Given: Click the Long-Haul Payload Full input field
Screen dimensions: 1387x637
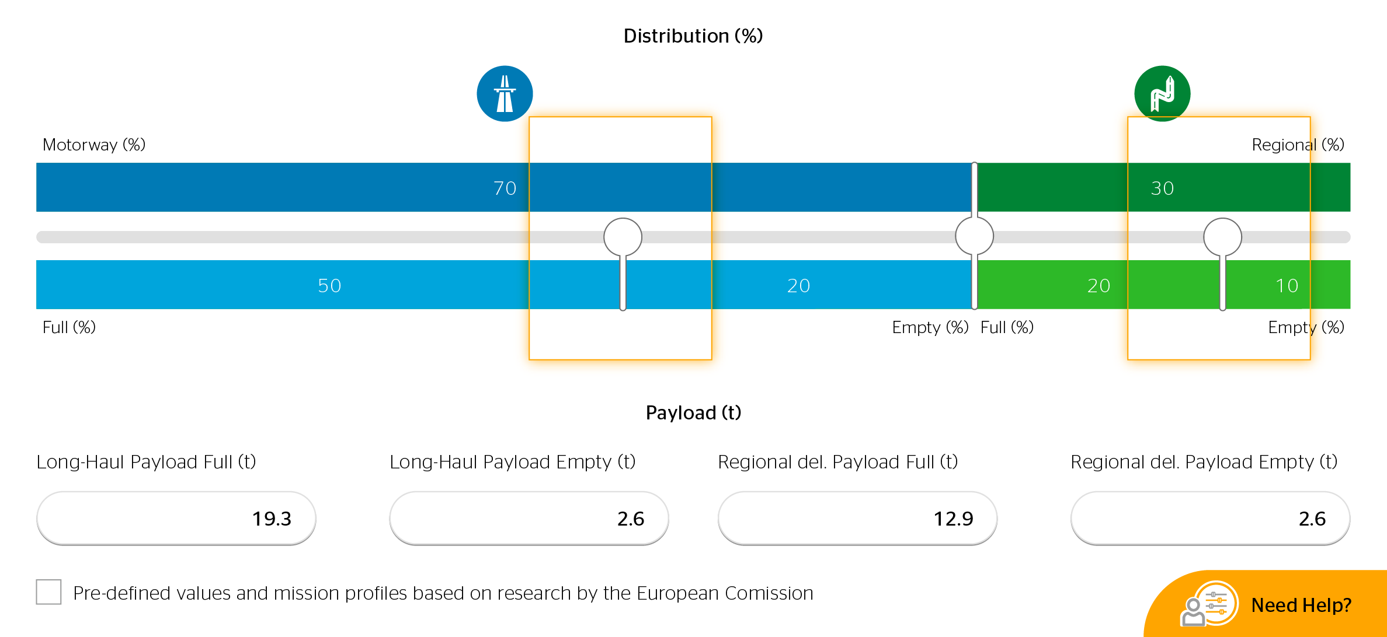Looking at the screenshot, I should [176, 518].
